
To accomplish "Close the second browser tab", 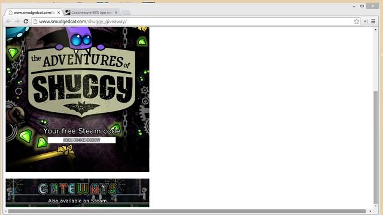I will coord(116,13).
